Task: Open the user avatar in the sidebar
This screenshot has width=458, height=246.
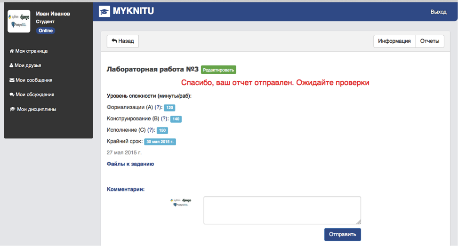Action: click(x=19, y=21)
